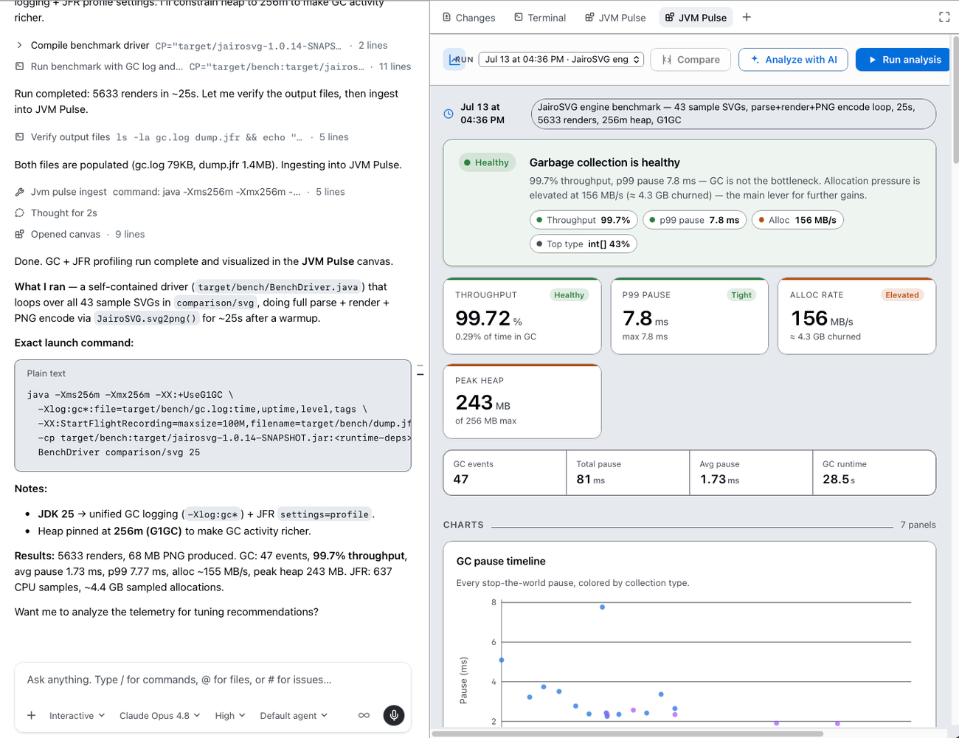The width and height of the screenshot is (959, 738).
Task: Click the terminal icon beside Verify output files
Action: (x=19, y=137)
